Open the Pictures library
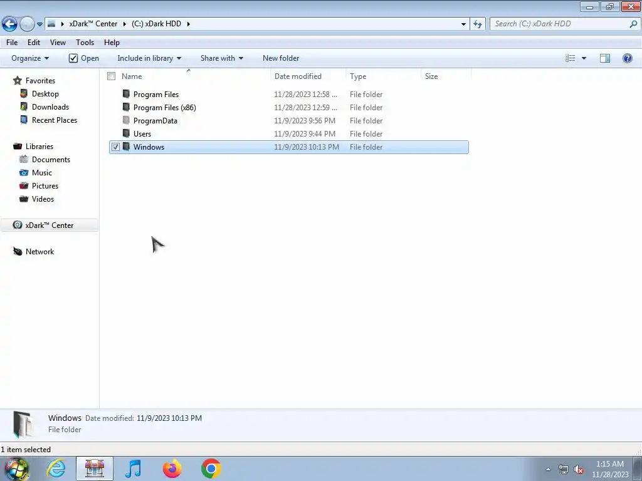Image resolution: width=642 pixels, height=481 pixels. click(45, 185)
